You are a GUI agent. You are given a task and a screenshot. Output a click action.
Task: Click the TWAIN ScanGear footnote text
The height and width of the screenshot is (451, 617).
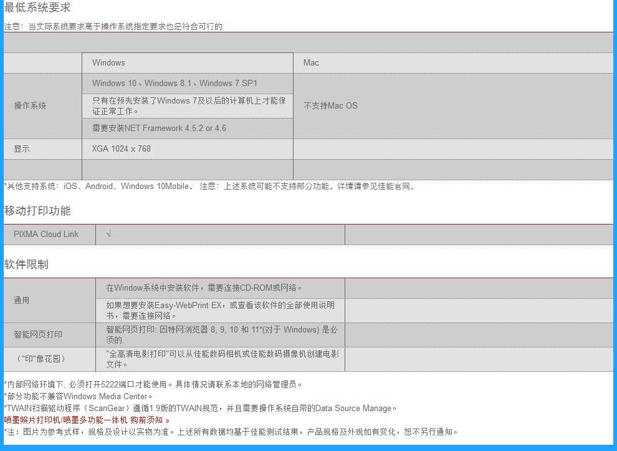click(199, 408)
